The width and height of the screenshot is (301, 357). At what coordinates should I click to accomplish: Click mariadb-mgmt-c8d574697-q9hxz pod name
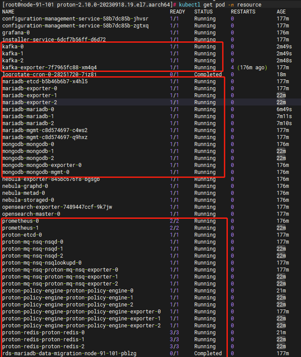point(45,137)
